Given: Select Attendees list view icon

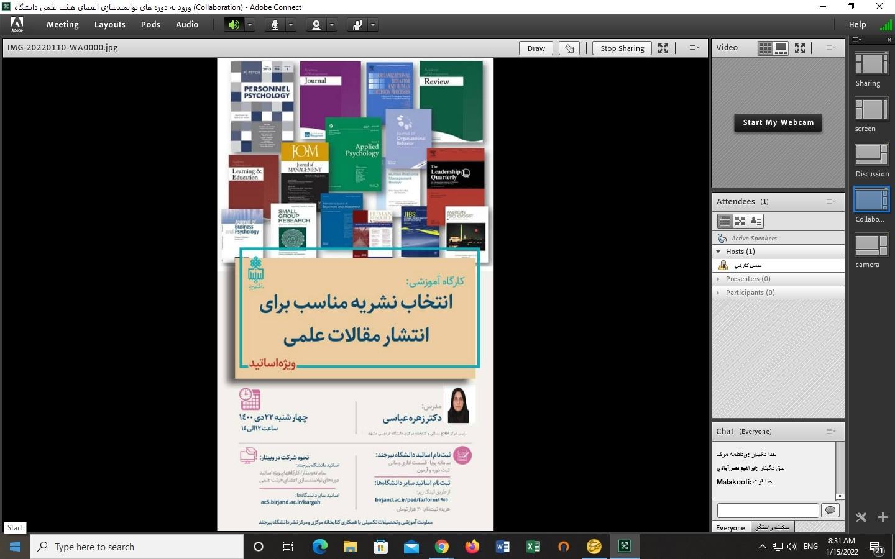Looking at the screenshot, I should [725, 221].
